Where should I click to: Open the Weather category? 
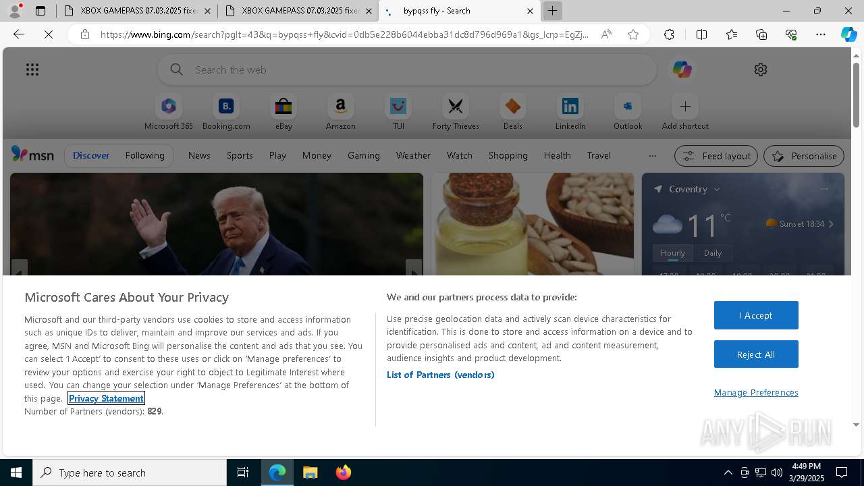coord(413,155)
